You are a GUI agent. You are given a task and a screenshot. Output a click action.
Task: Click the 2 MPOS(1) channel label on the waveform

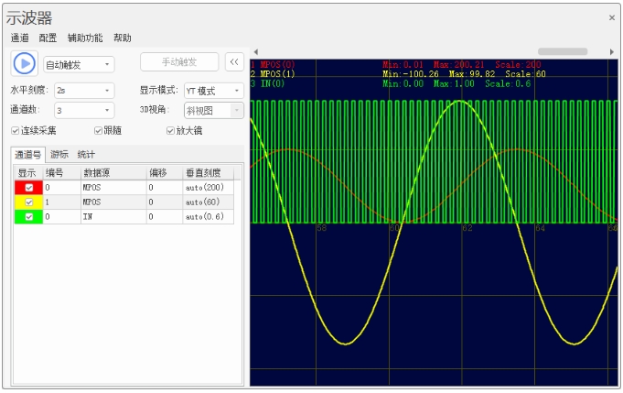pyautogui.click(x=273, y=74)
